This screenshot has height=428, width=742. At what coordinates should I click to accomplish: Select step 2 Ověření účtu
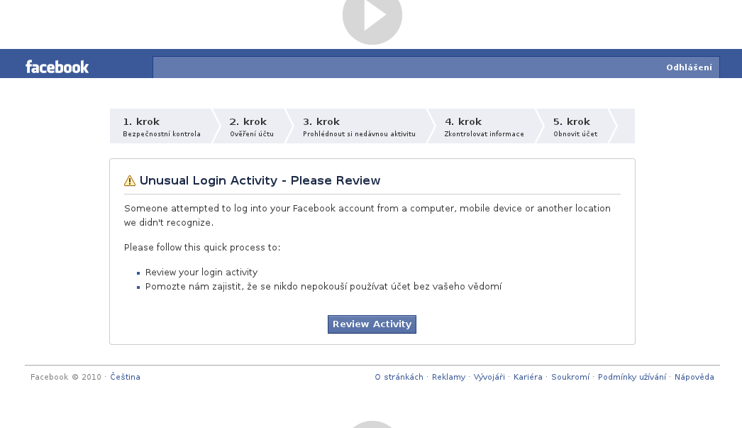252,126
